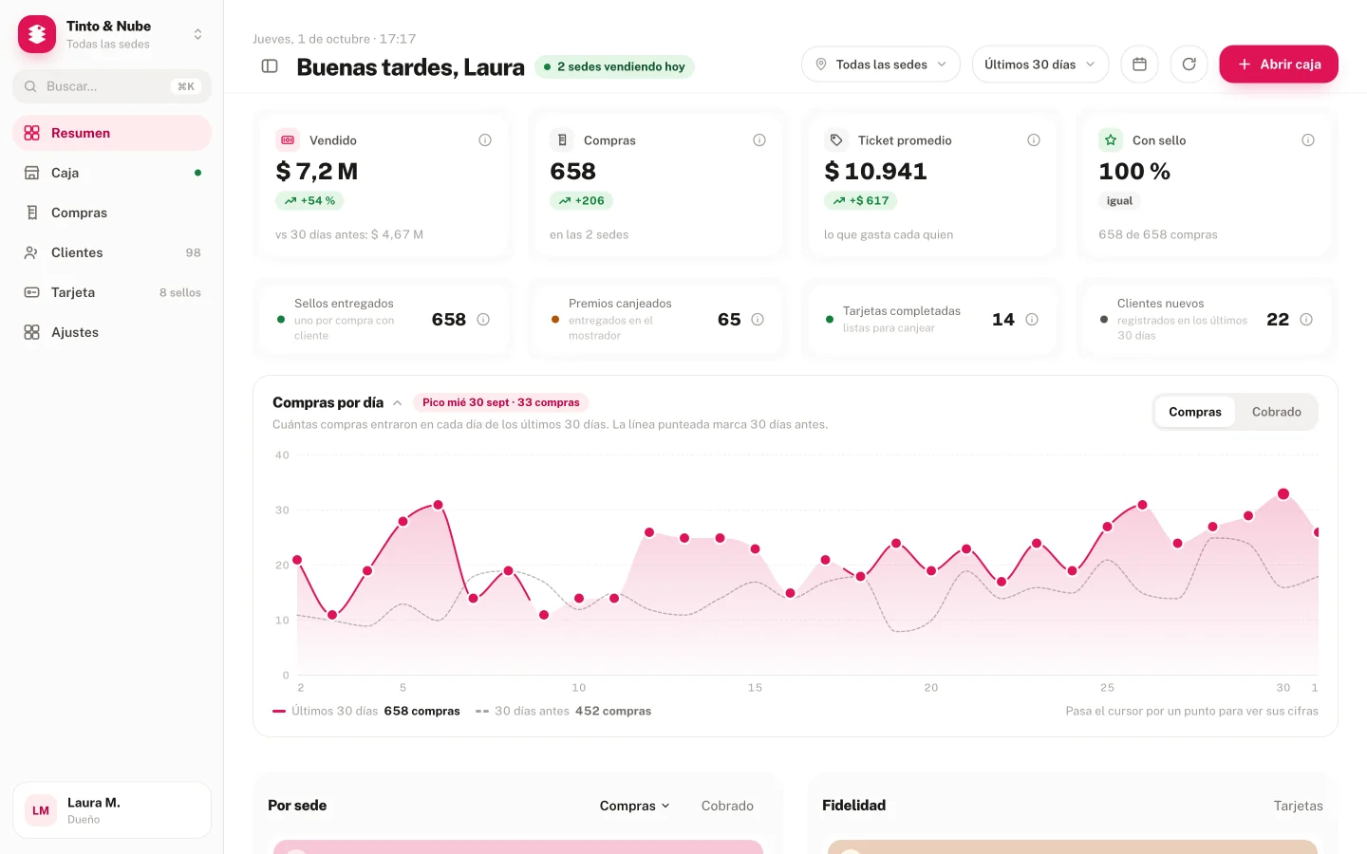Open info icon beside Clientes nuevos
The image size is (1367, 854).
pos(1306,320)
